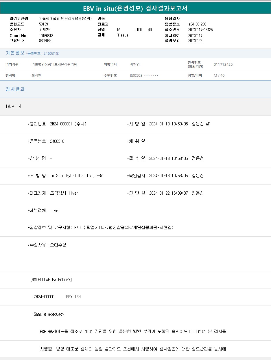Select the 검사결과 section header

[15, 89]
